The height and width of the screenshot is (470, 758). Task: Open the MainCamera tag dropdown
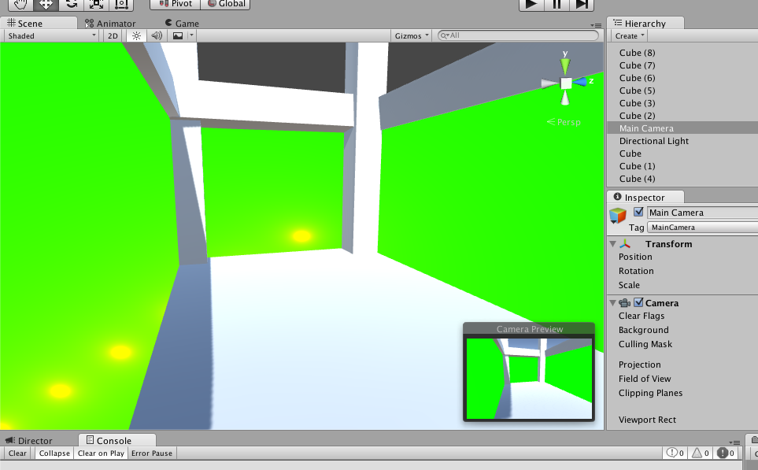pos(702,228)
